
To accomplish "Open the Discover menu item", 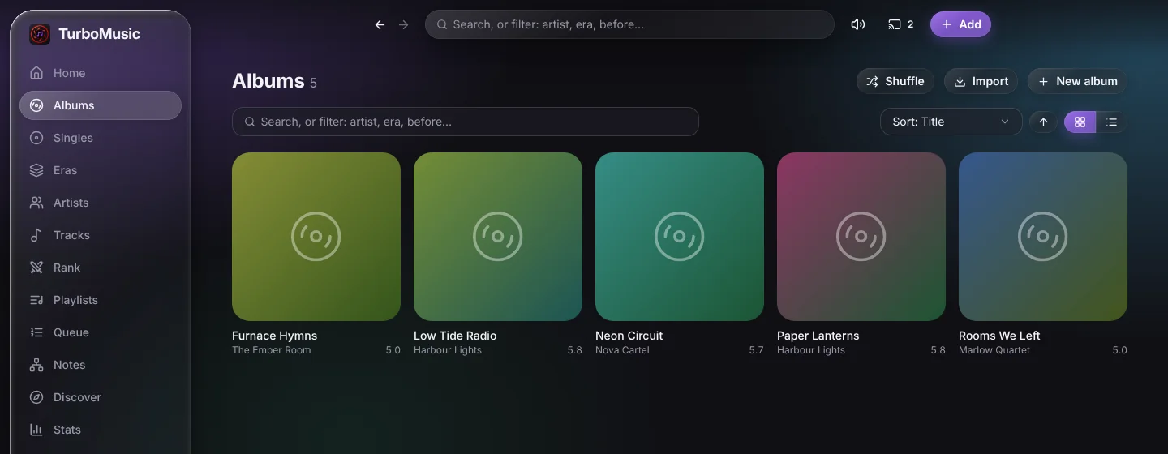I will pyautogui.click(x=101, y=397).
